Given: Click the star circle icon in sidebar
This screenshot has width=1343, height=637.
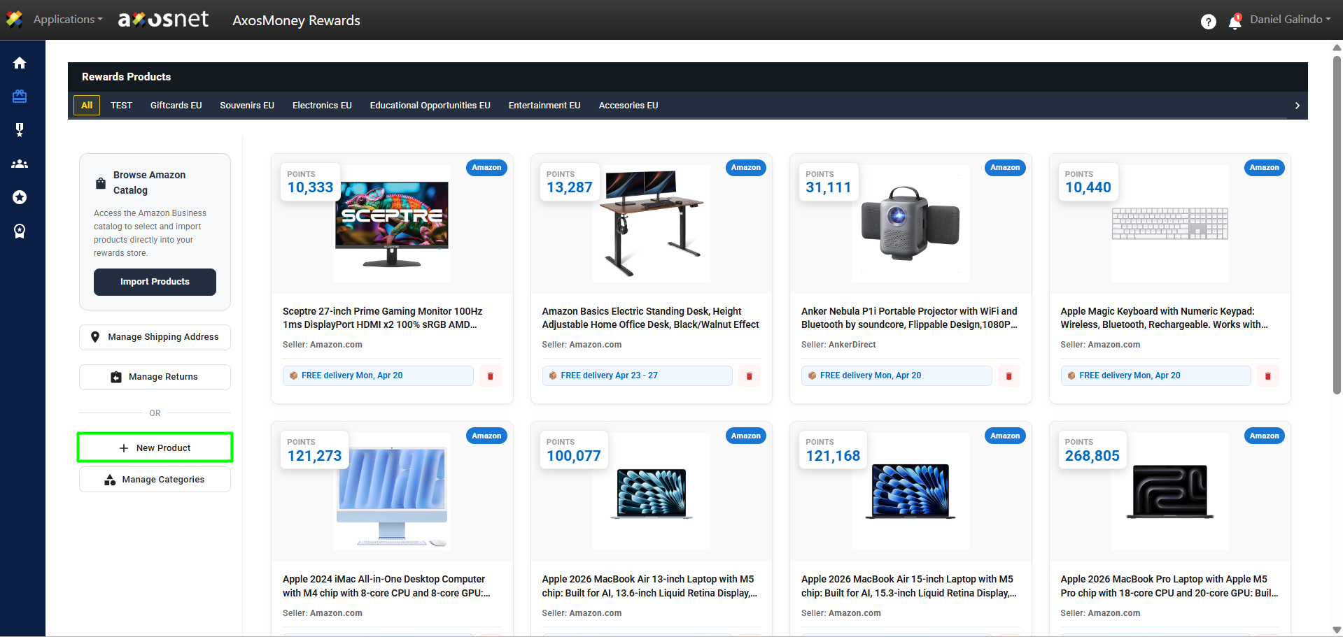Looking at the screenshot, I should point(20,197).
